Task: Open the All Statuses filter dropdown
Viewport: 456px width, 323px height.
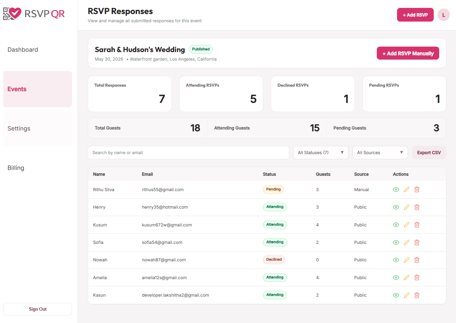Action: click(x=321, y=152)
